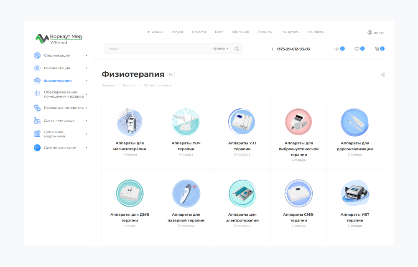Expand the phone number dropdown arrow
Screen dimensions: 418x267
click(312, 49)
